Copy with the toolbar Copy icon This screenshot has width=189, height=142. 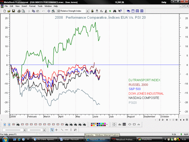pyautogui.click(x=33, y=11)
